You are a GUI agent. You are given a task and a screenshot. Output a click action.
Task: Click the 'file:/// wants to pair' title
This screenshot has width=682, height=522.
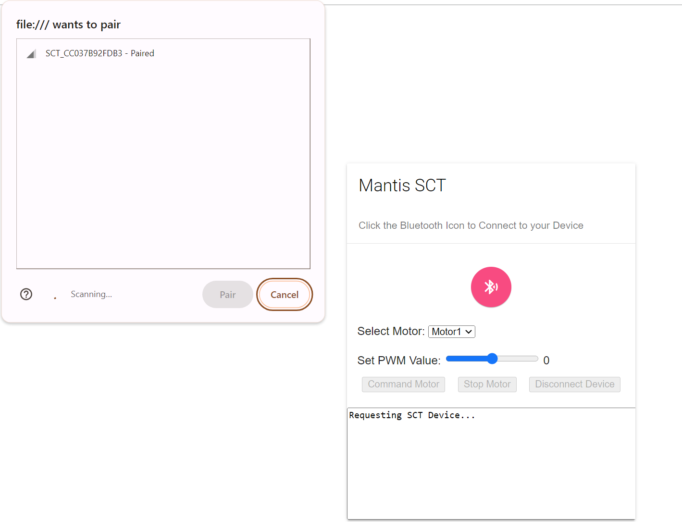(x=68, y=25)
